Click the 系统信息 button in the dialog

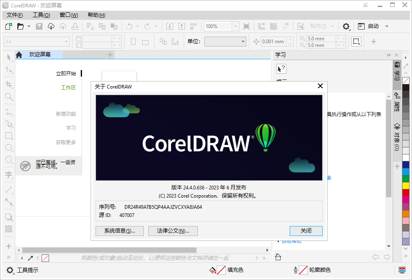click(119, 231)
